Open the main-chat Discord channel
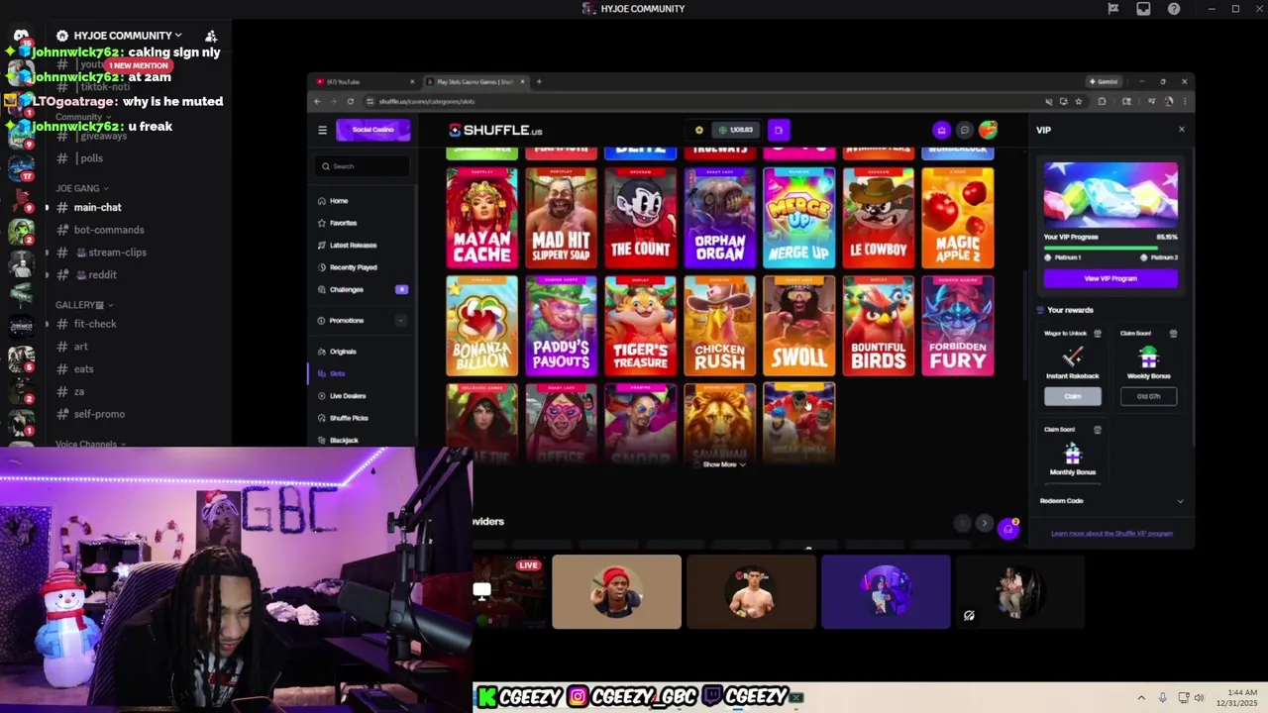Viewport: 1268px width, 713px height. point(97,207)
